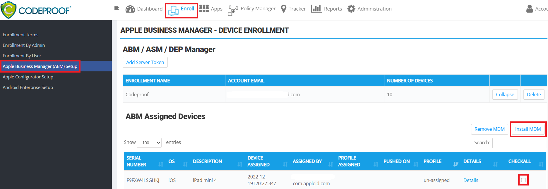Screen dimensions: 548x189
Task: Check the box for device F9FXW4LSGHKJ
Action: pos(523,180)
